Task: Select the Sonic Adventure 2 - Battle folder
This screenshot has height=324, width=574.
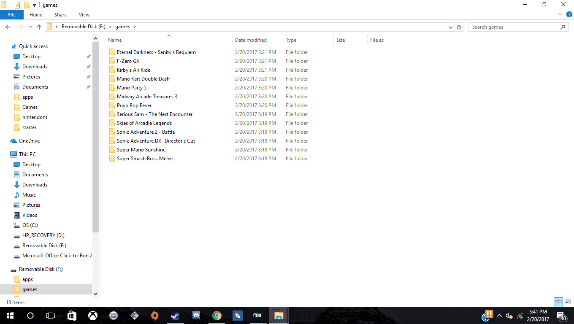Action: [146, 132]
